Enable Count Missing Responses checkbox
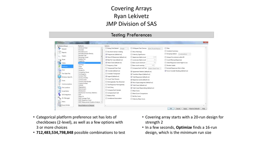263x148 pixels. [165, 60]
